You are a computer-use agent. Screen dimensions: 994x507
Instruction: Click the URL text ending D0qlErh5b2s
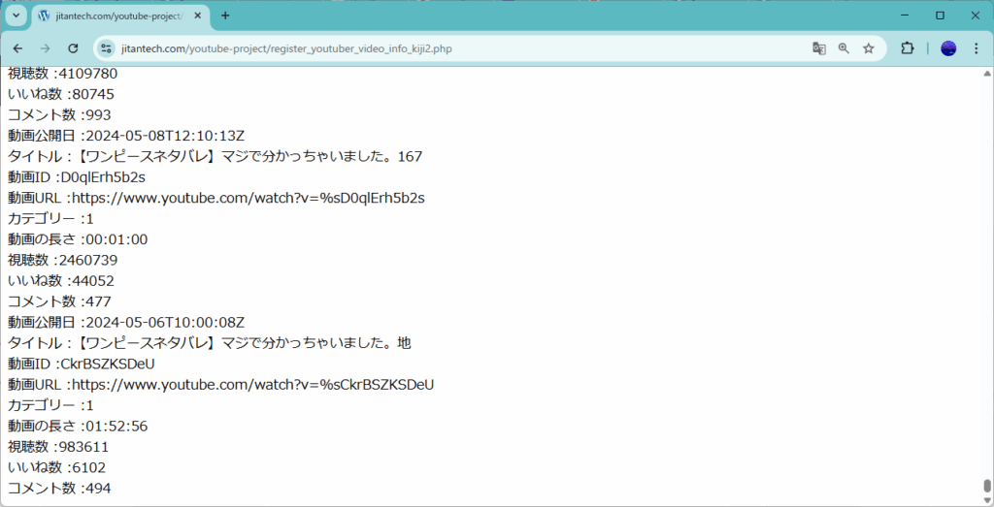tap(216, 198)
